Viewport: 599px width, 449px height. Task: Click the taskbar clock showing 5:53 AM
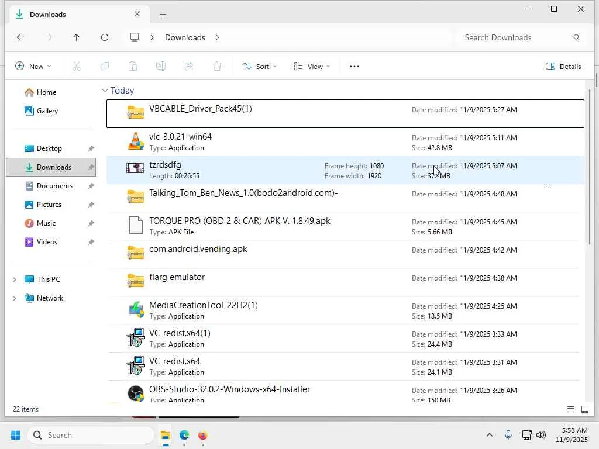[x=572, y=435]
